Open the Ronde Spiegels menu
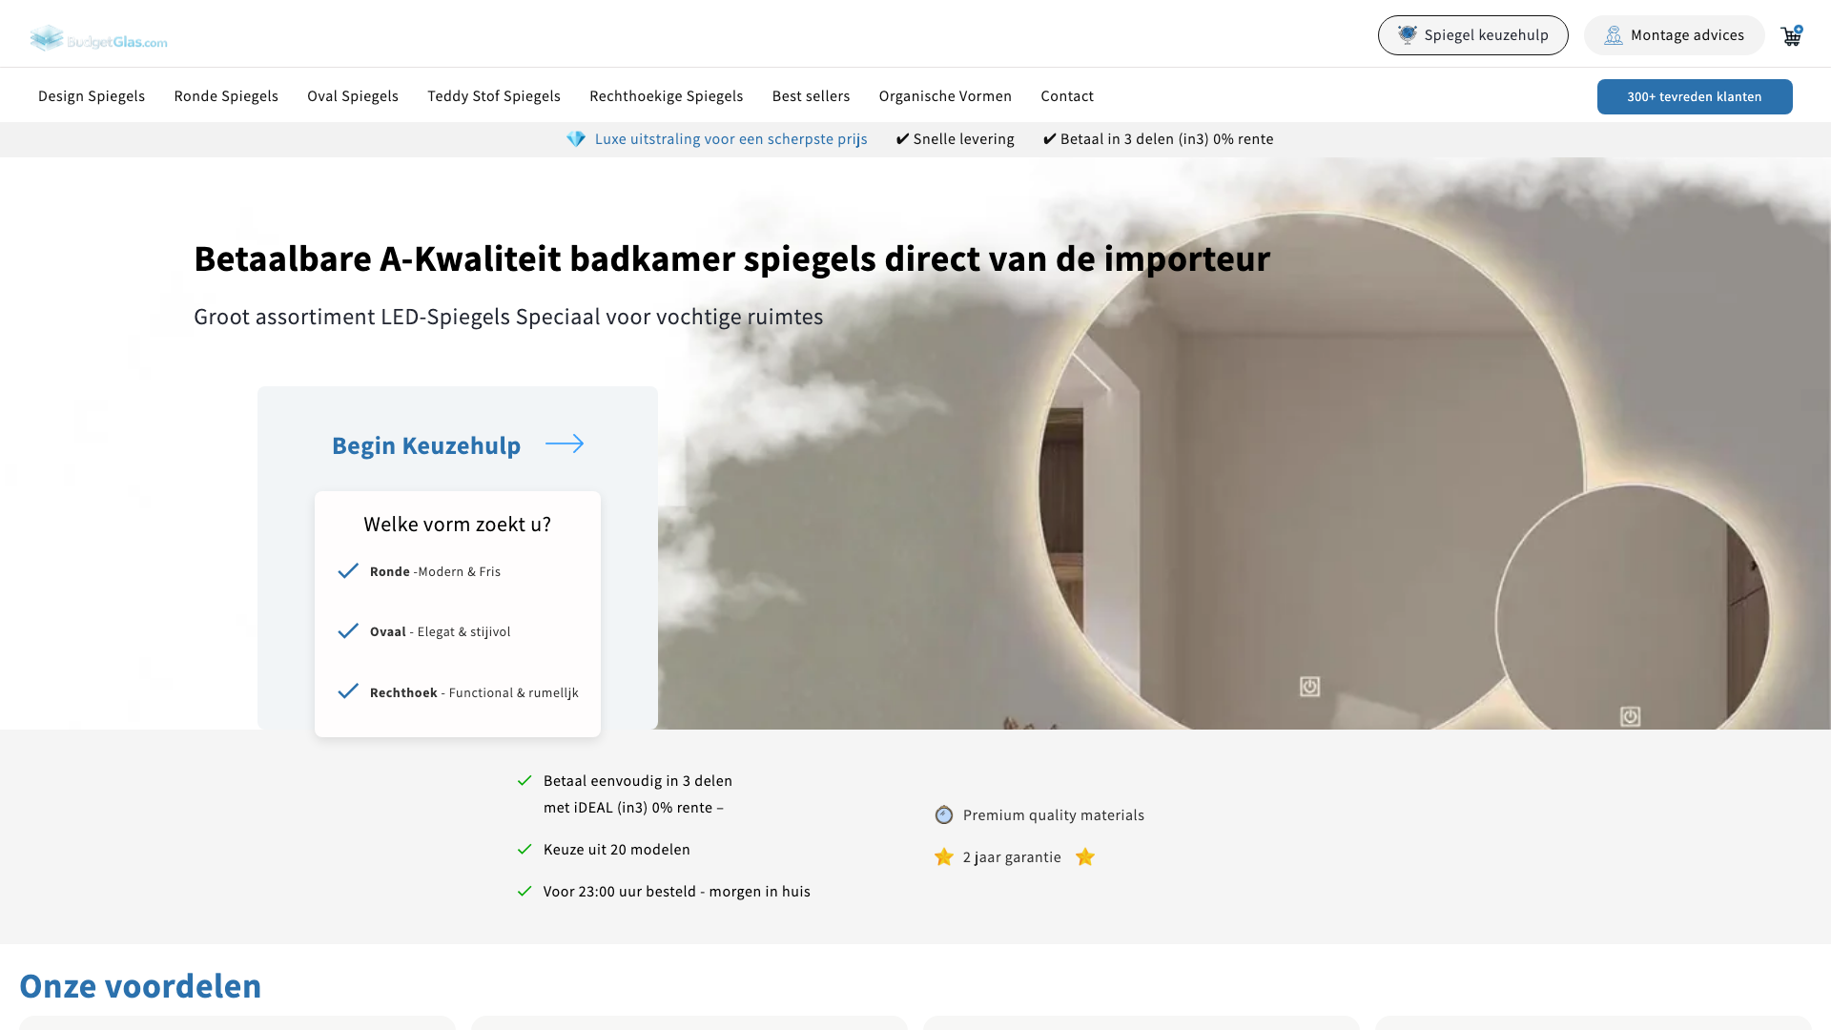1831x1030 pixels. 226,96
